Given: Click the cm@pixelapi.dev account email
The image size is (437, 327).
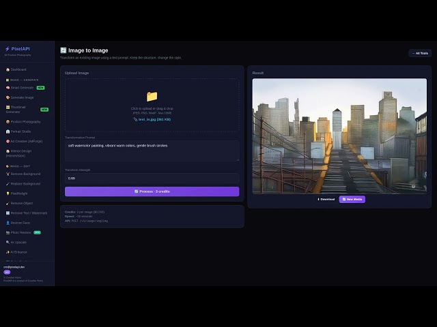Looking at the screenshot, I should 14,267.
